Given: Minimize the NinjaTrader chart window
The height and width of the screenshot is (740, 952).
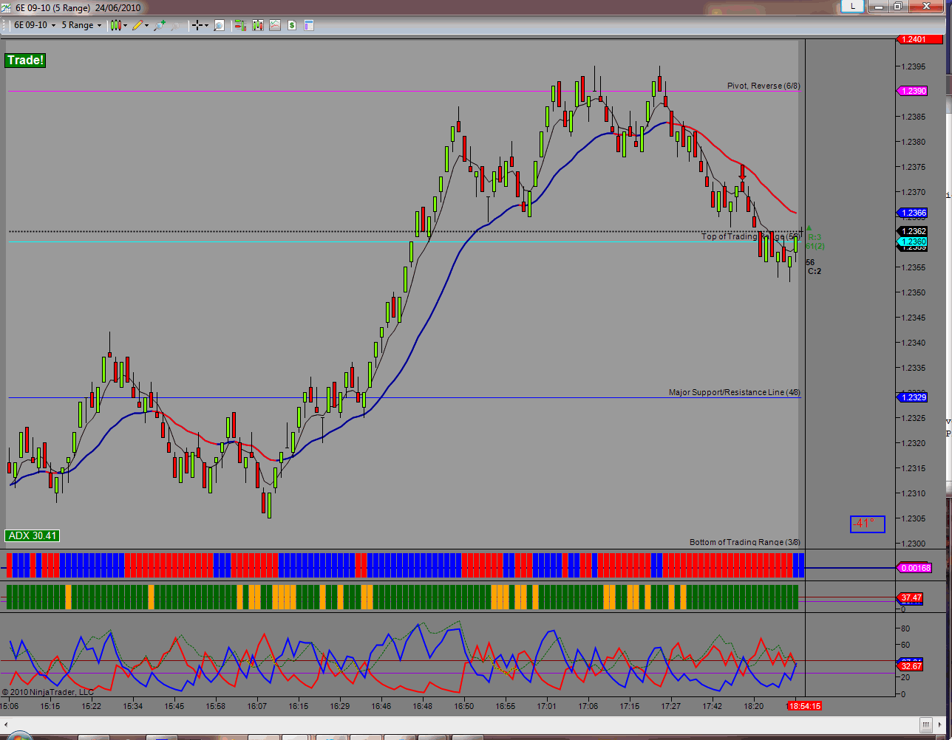Looking at the screenshot, I should point(879,6).
